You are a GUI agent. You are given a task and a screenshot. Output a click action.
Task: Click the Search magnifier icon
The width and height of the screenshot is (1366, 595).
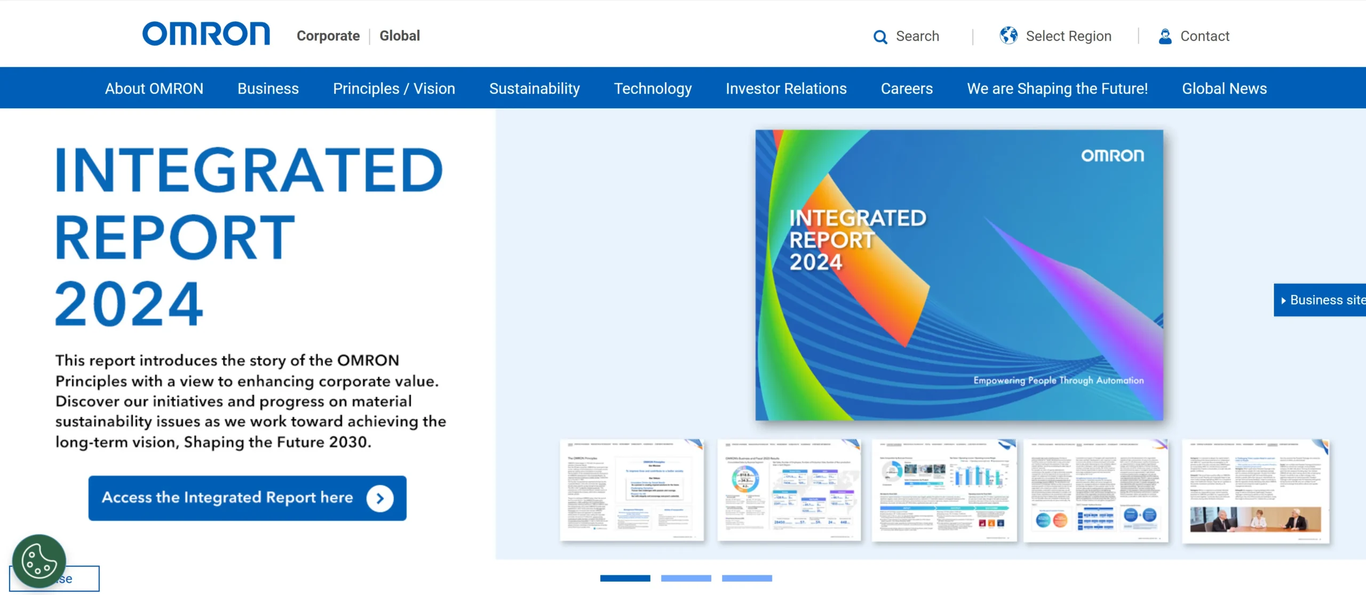tap(880, 37)
